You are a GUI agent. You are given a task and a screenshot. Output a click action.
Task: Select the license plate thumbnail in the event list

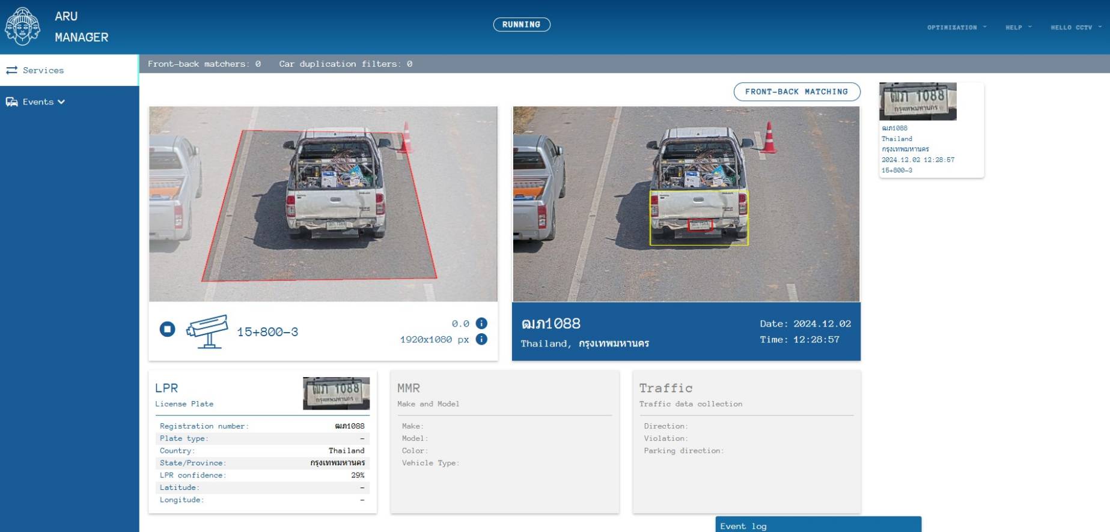[x=917, y=101]
